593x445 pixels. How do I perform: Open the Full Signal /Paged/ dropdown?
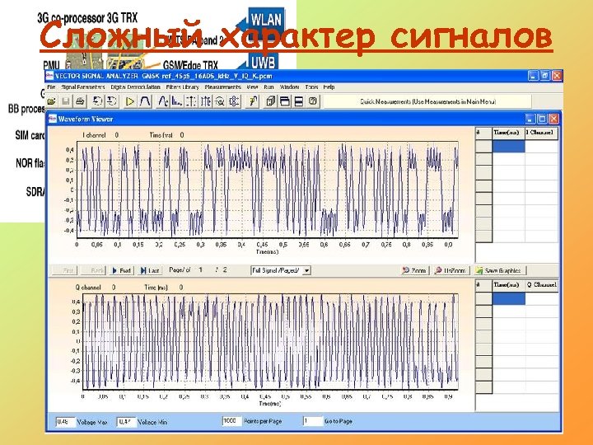306,270
